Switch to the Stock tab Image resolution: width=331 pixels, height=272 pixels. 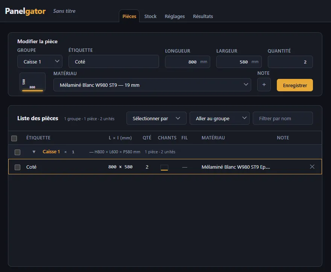150,17
